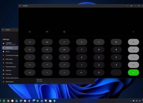Open Settings gear from the taskbar
The height and width of the screenshot is (103, 143).
coord(29,101)
